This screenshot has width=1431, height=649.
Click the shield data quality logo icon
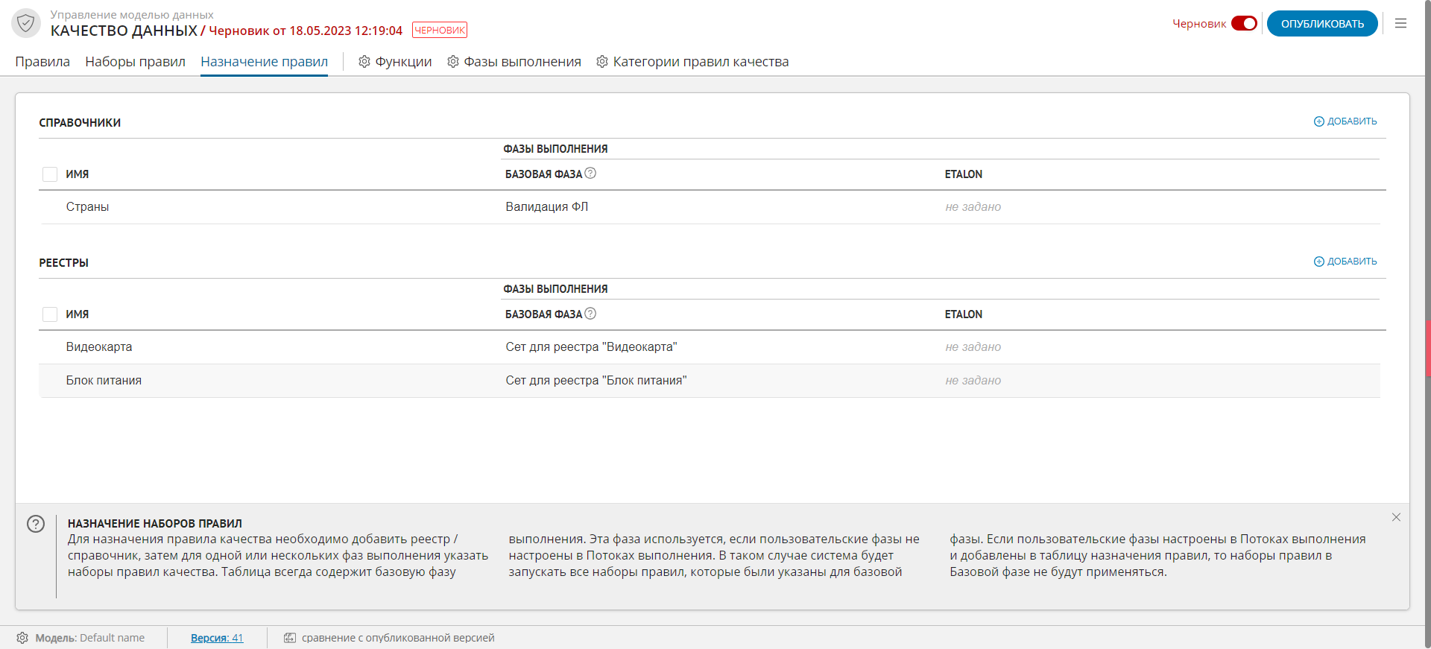[26, 23]
